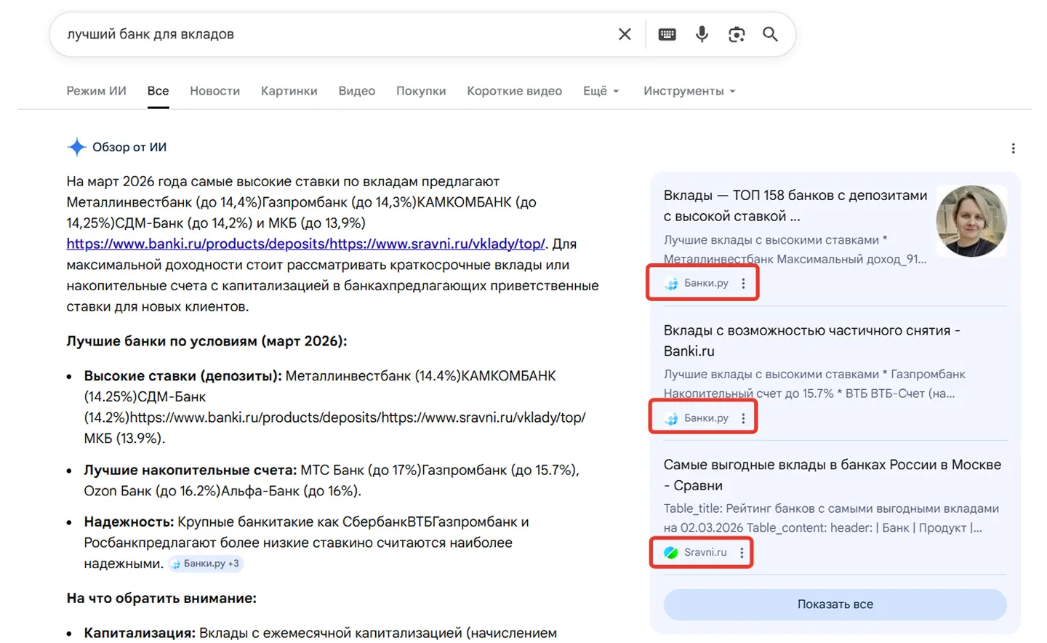Click the bold text Надежность:

[129, 522]
